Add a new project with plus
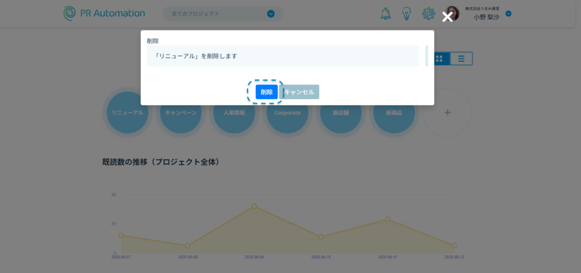Viewport: 581px width, 273px height. (447, 113)
